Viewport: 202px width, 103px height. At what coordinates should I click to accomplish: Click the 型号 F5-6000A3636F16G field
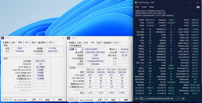tap(95, 61)
